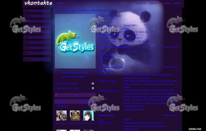
Task: Open Моя Страница in the sidebar
Action: (37, 11)
